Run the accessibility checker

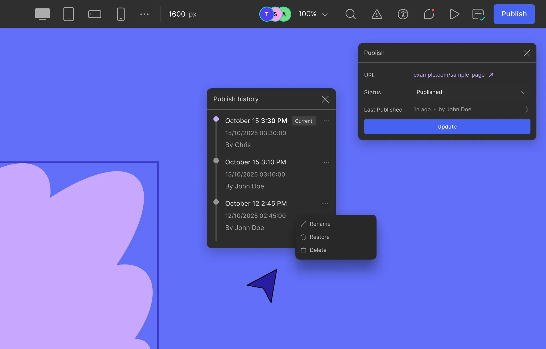coord(403,14)
